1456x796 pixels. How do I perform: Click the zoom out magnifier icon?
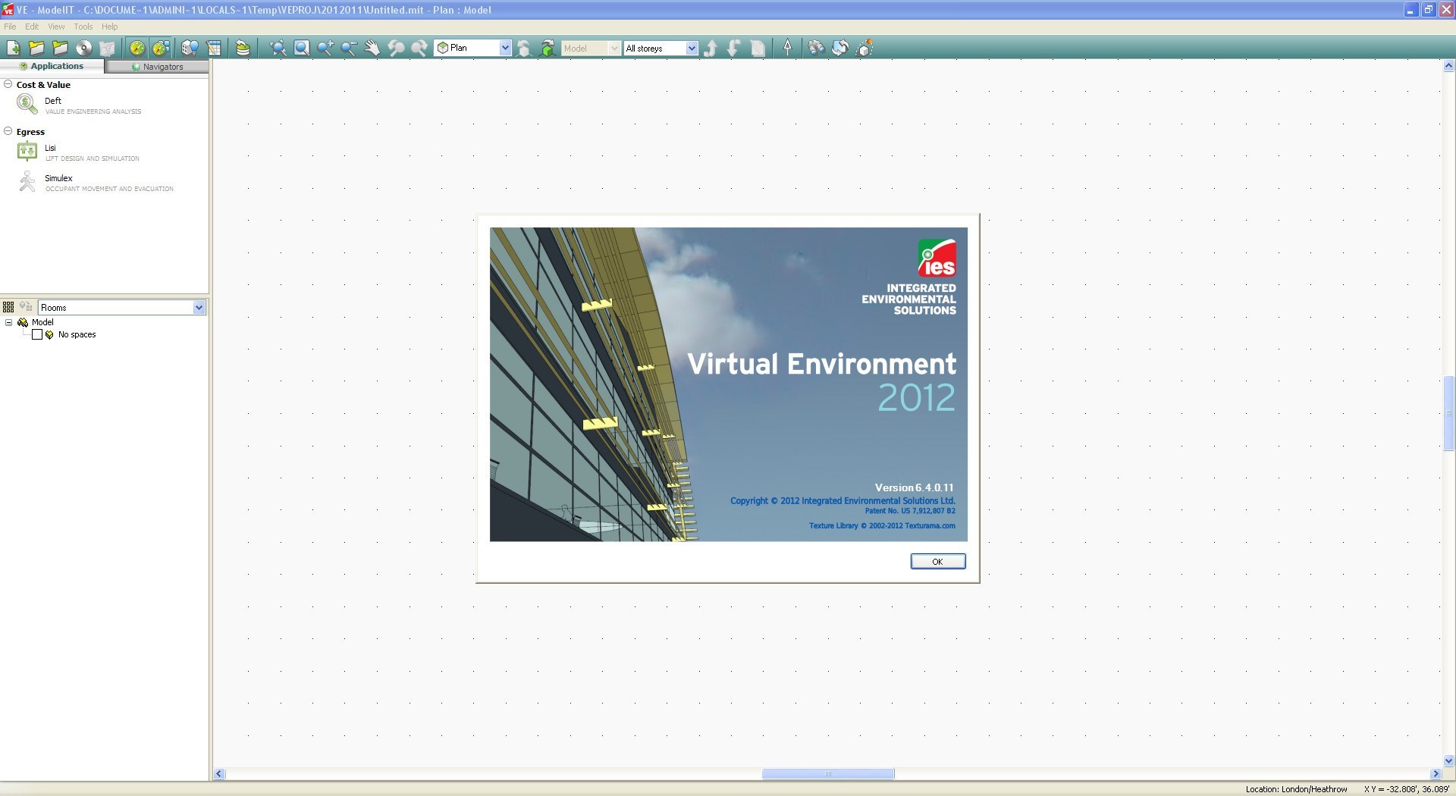pyautogui.click(x=349, y=48)
